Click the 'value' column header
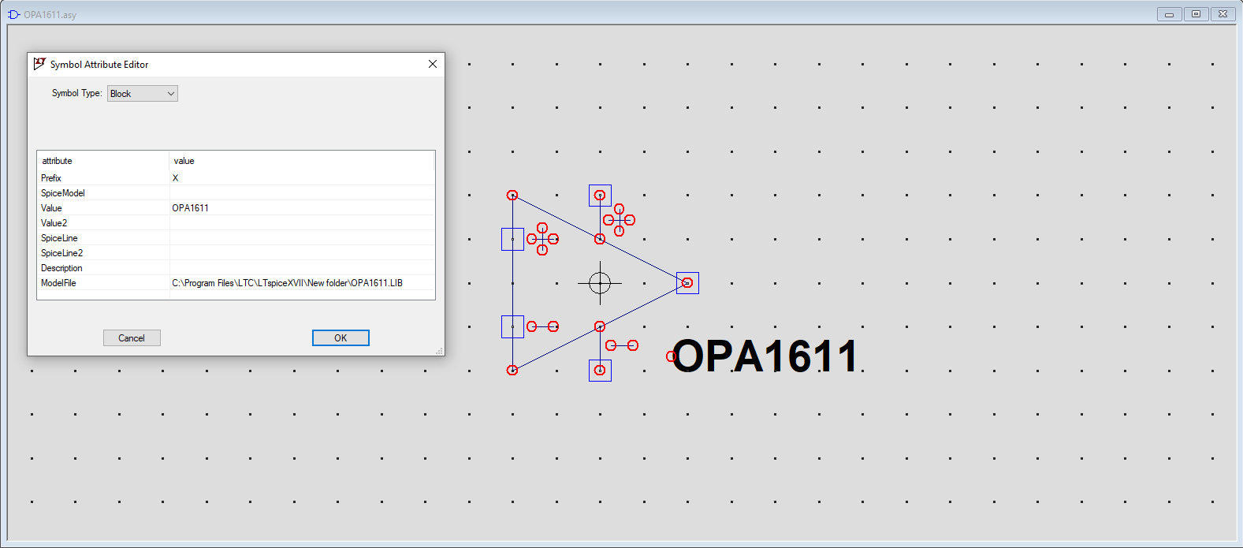The height and width of the screenshot is (548, 1243). pos(302,160)
